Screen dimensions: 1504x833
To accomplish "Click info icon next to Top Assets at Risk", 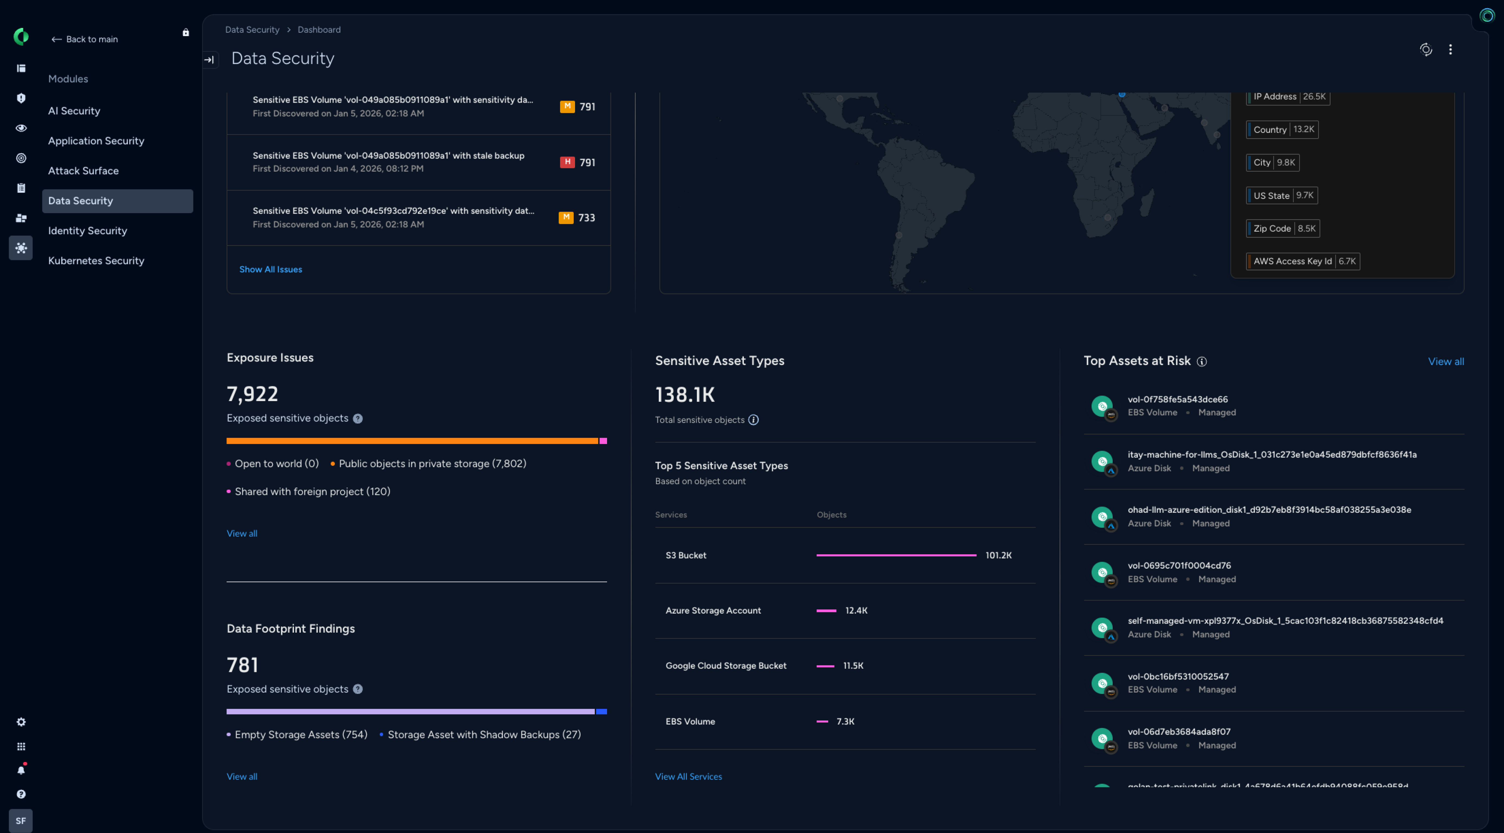I will (x=1202, y=361).
